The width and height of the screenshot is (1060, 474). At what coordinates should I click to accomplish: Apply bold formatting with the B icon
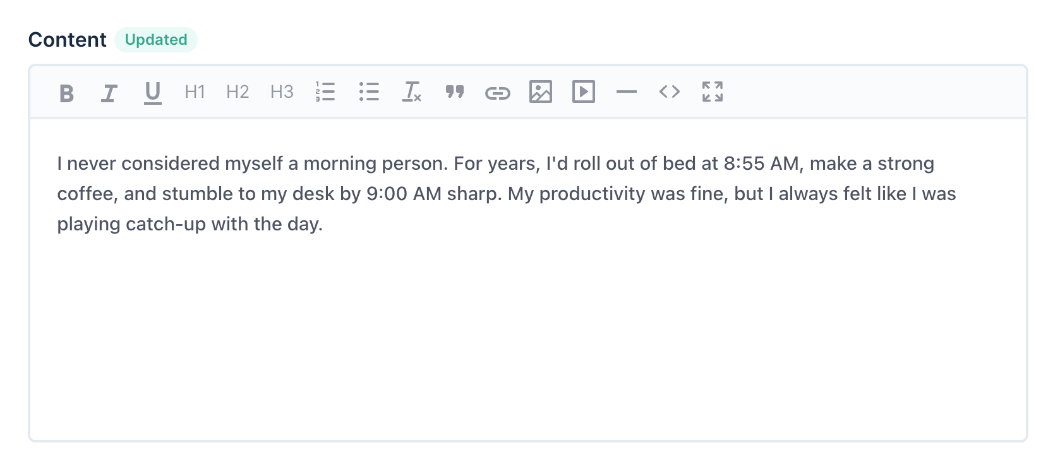pos(66,92)
